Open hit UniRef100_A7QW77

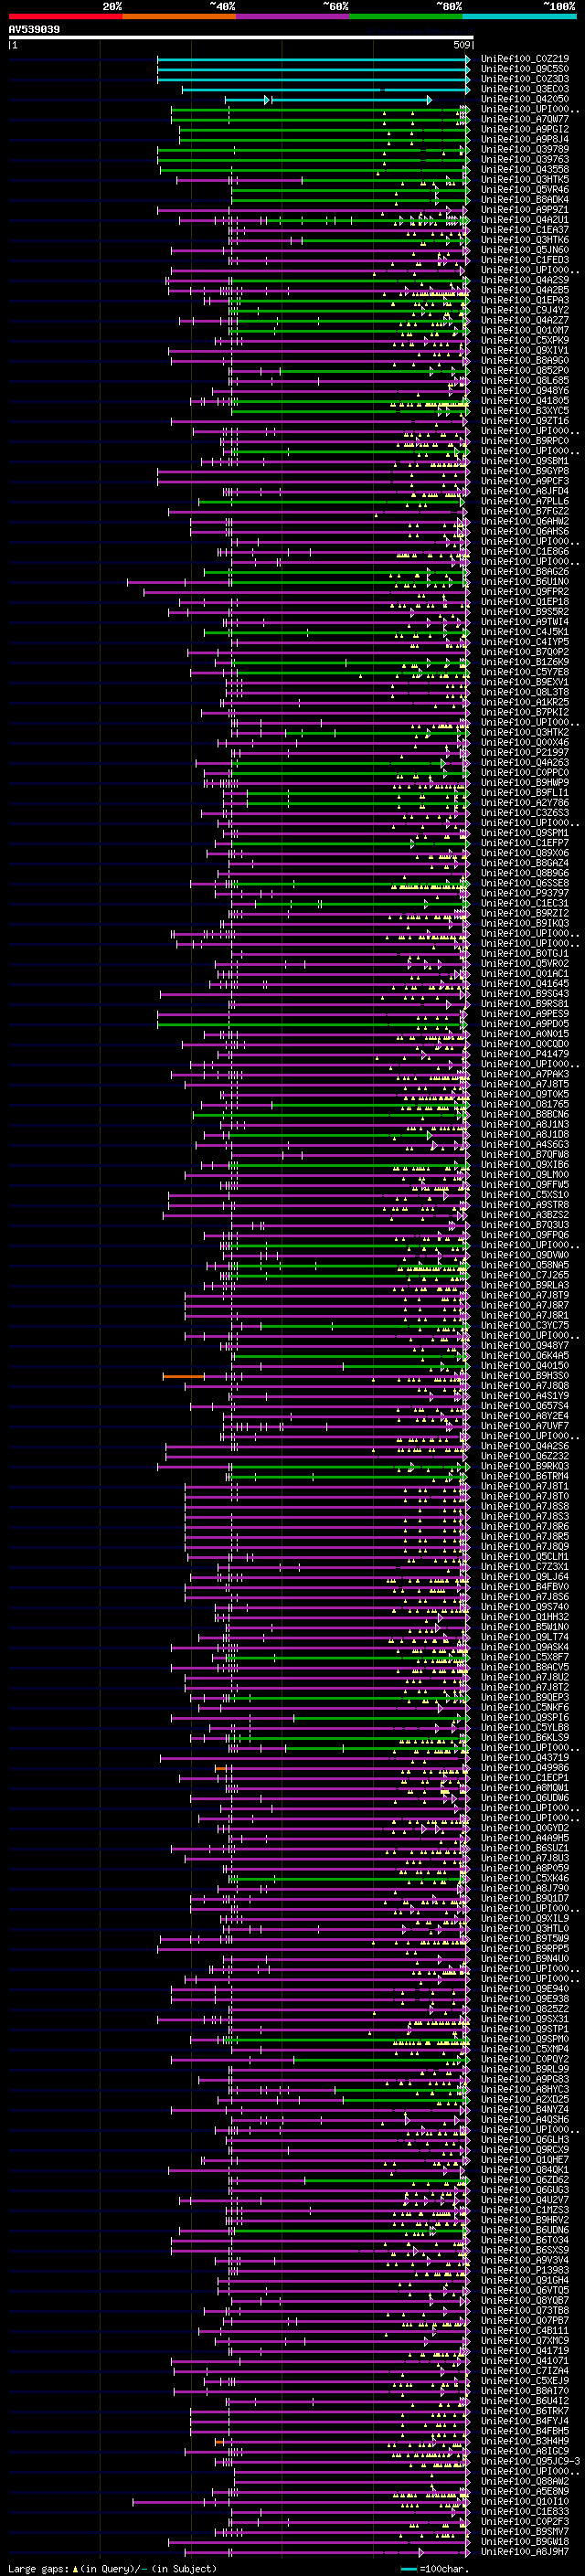click(x=525, y=119)
